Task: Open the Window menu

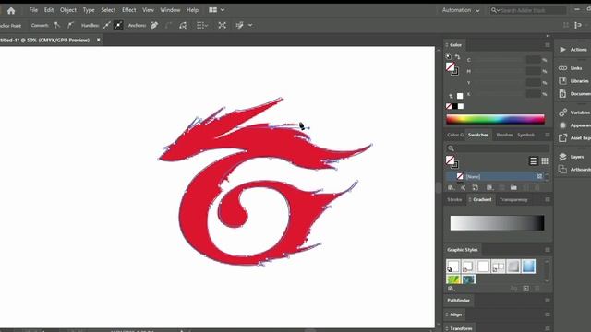Action: (x=170, y=10)
